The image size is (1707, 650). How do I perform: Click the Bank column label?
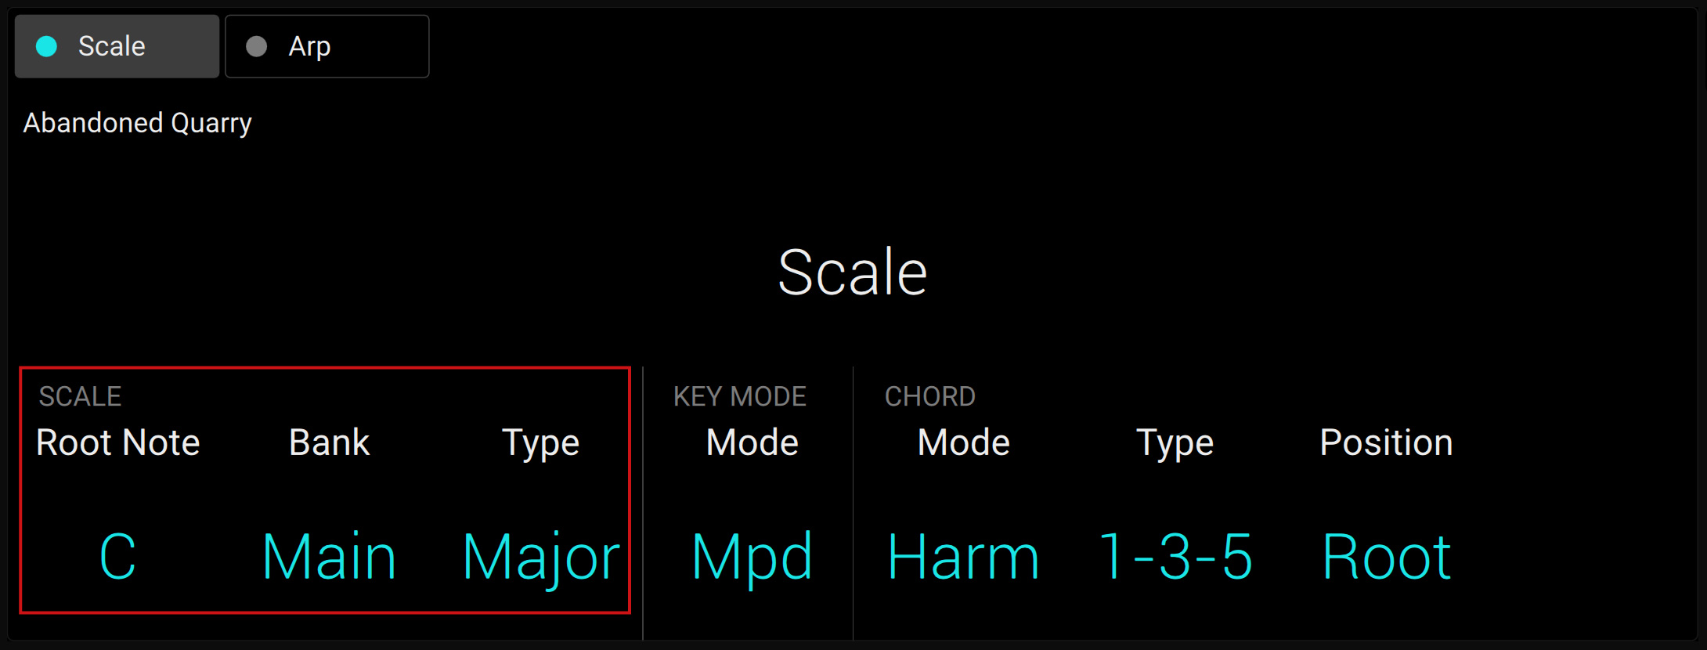(328, 442)
